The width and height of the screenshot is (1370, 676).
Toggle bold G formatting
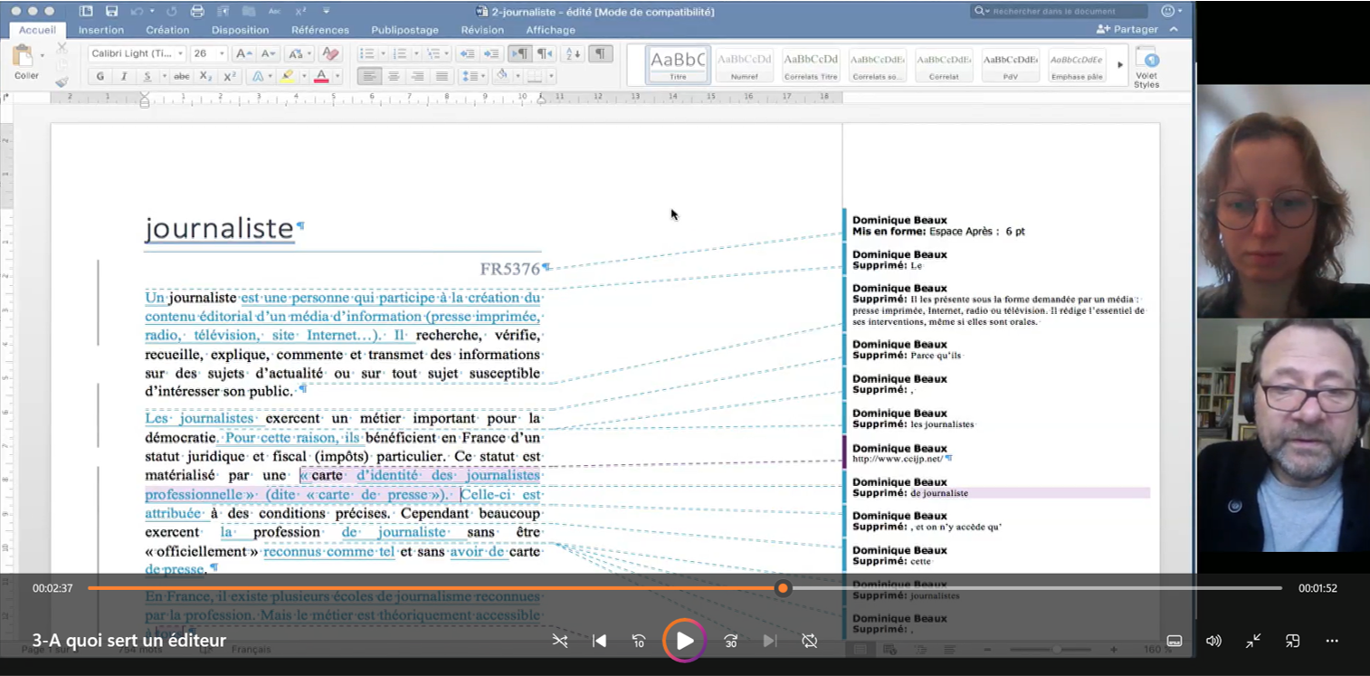tap(100, 77)
